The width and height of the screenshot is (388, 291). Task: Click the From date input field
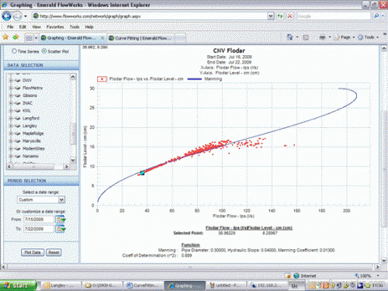click(39, 220)
